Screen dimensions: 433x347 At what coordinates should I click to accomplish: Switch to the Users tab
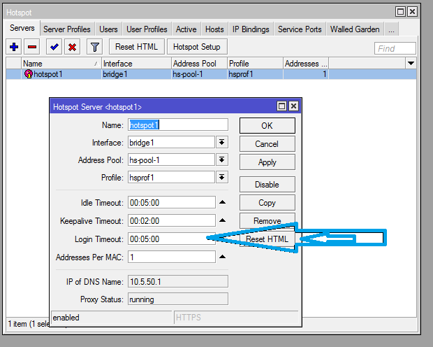point(108,29)
